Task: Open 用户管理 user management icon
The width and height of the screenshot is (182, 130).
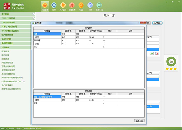Action: point(63,6)
